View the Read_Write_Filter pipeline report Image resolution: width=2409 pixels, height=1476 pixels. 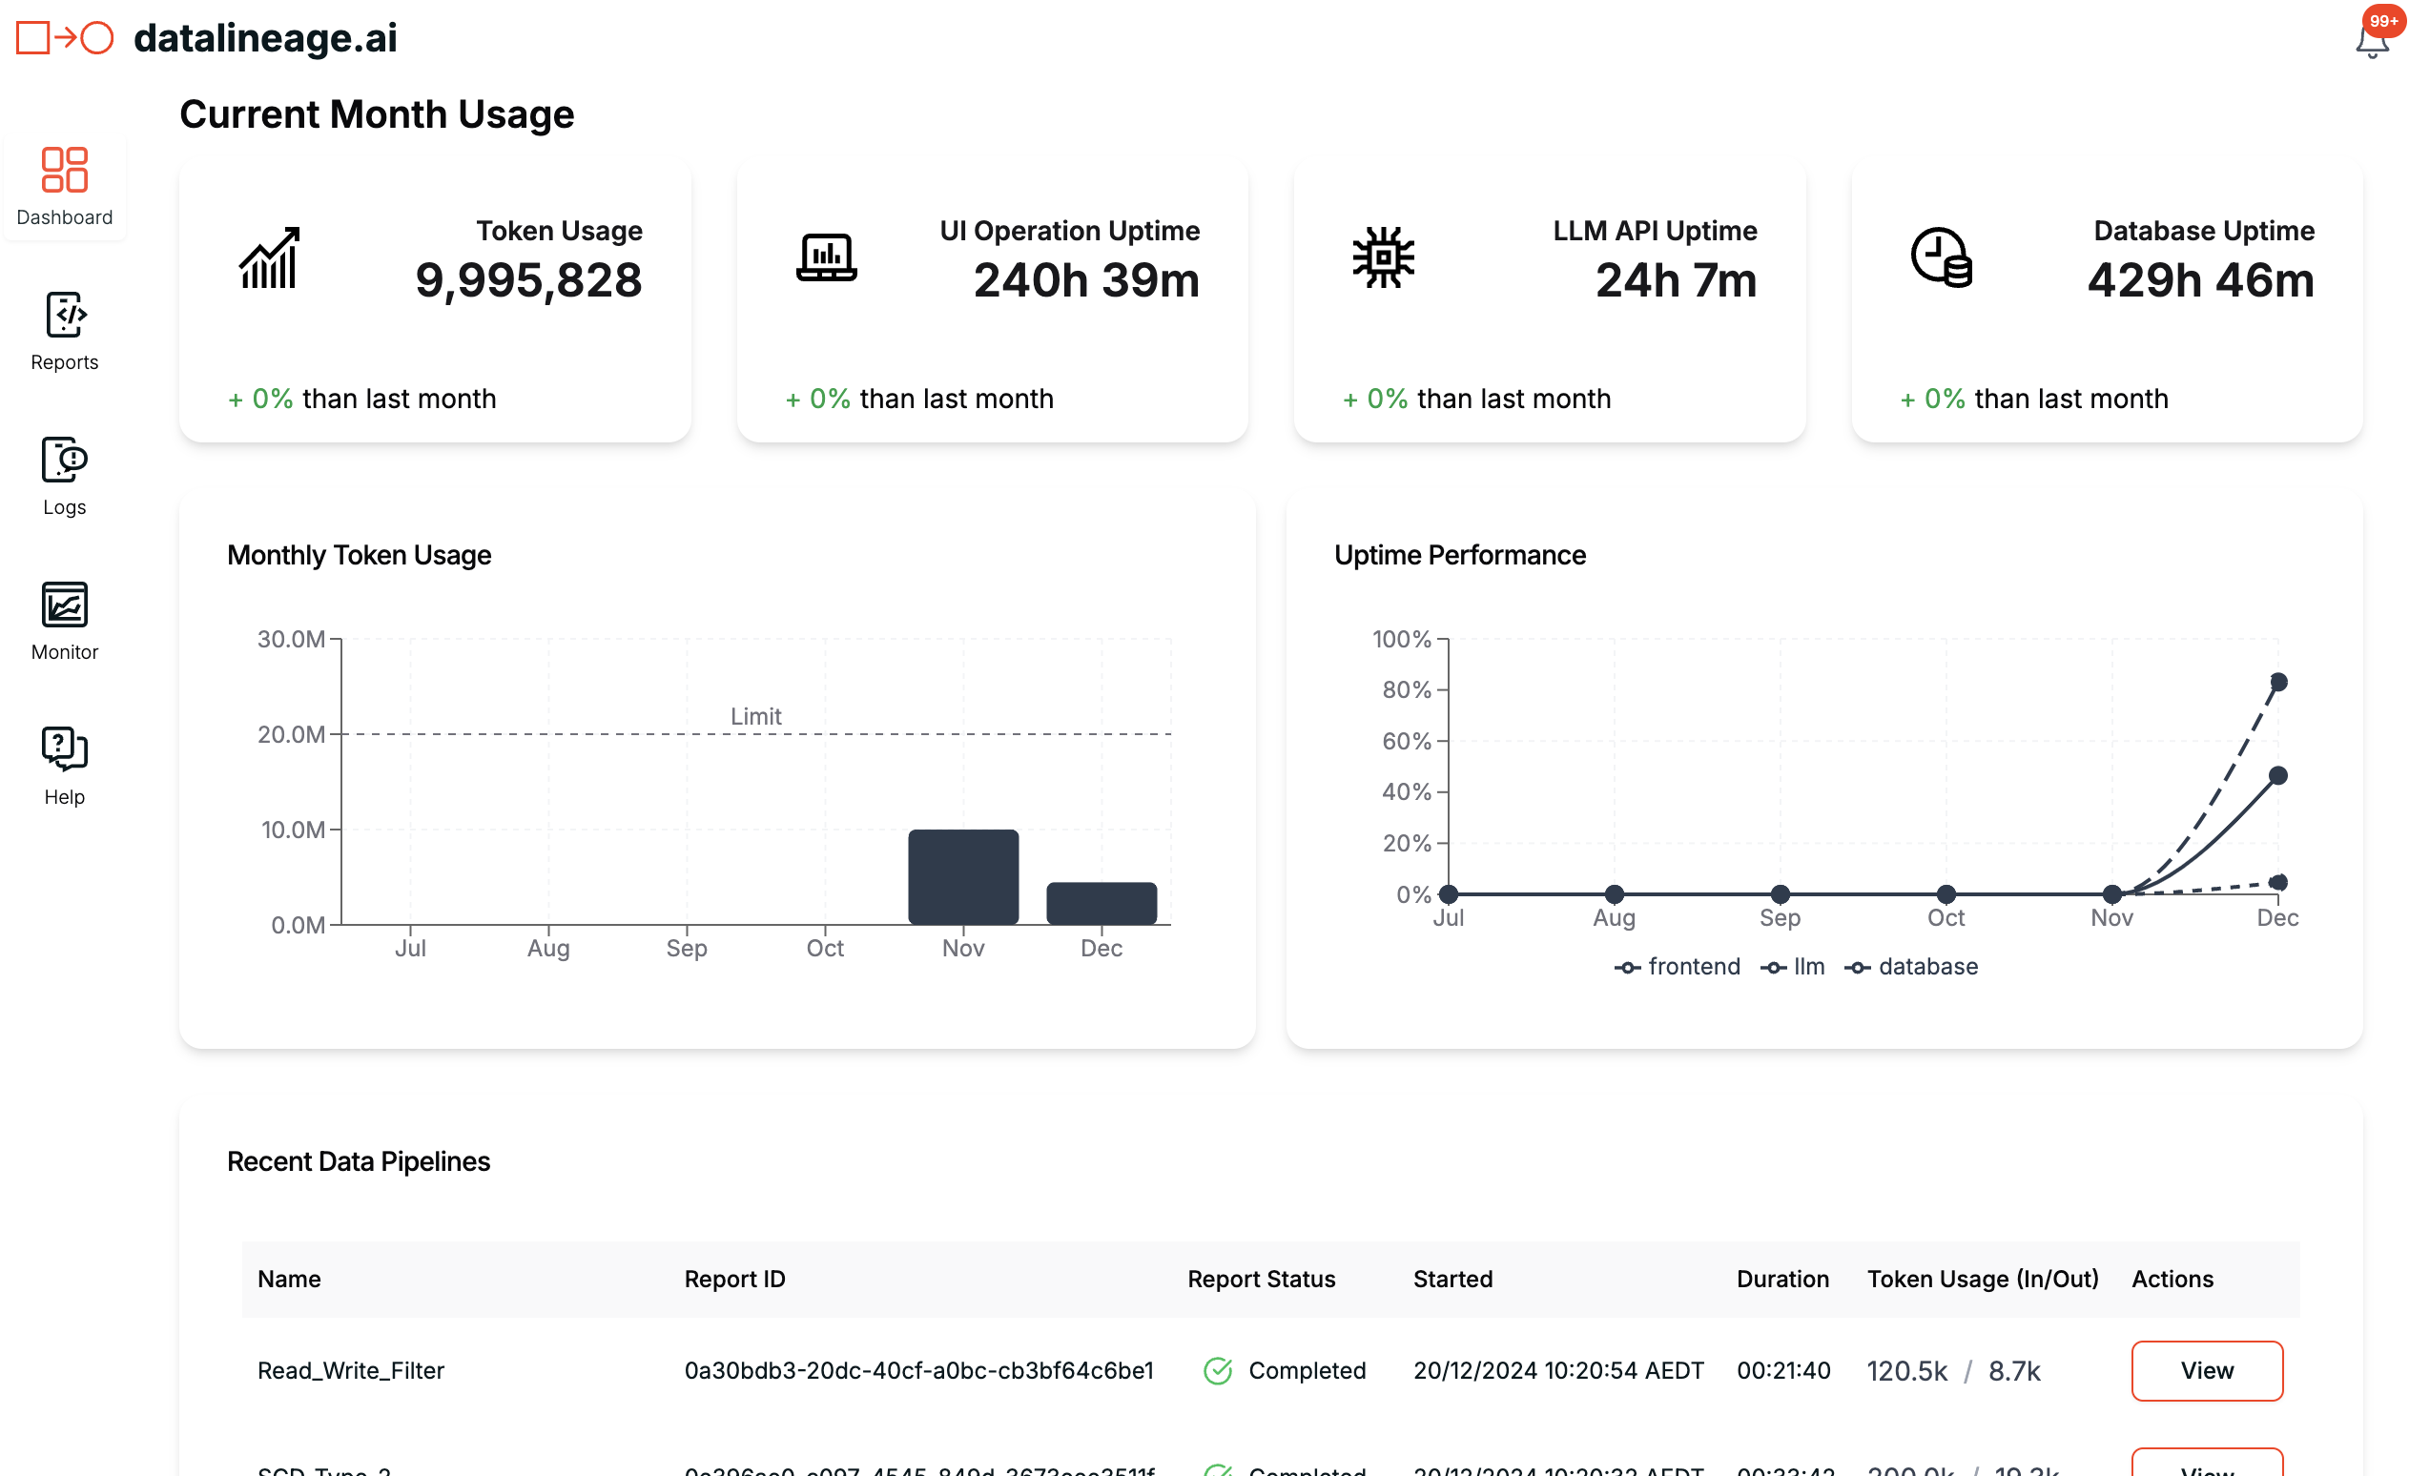2207,1370
